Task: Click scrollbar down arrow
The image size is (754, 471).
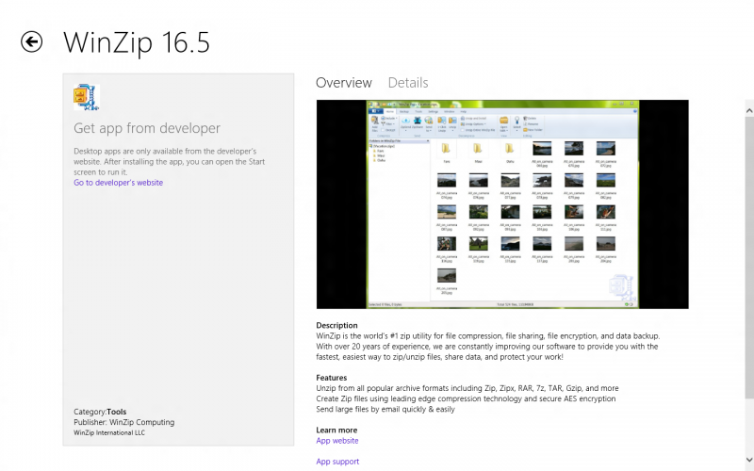Action: point(749,460)
